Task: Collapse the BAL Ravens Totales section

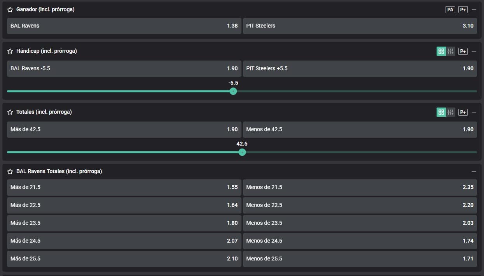Action: click(x=474, y=172)
